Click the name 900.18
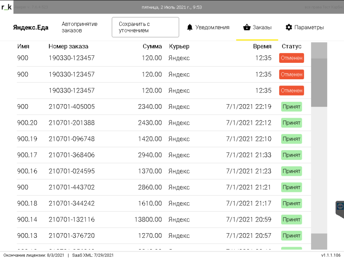The width and height of the screenshot is (344, 258). coord(27,203)
